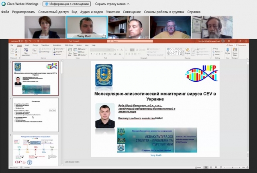This screenshot has width=257, height=173.
Task: Open the Transitions ribbon tab
Action: click(45, 45)
